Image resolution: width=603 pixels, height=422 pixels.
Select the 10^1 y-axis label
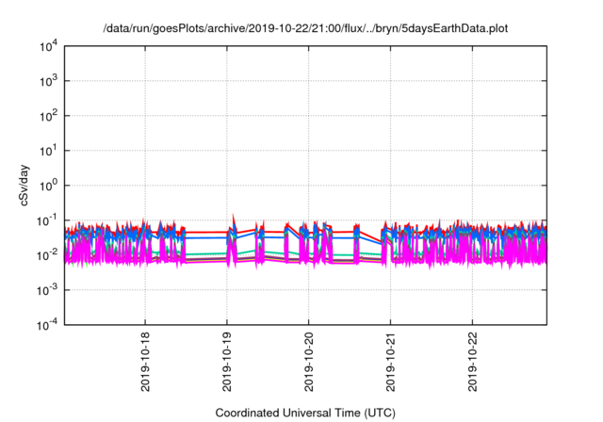point(49,151)
